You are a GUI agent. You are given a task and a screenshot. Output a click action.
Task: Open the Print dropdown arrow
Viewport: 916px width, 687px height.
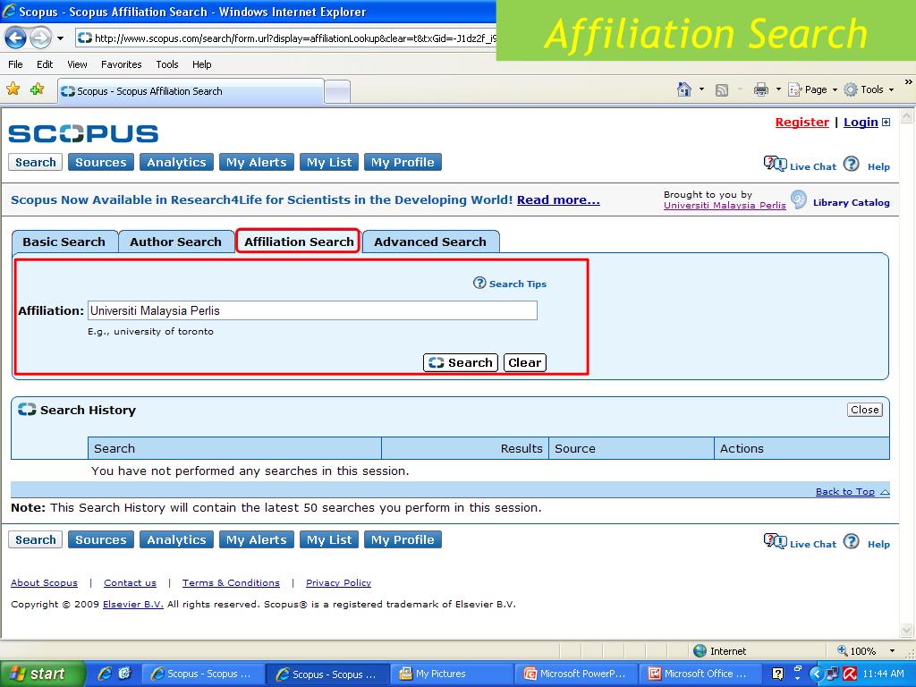778,89
